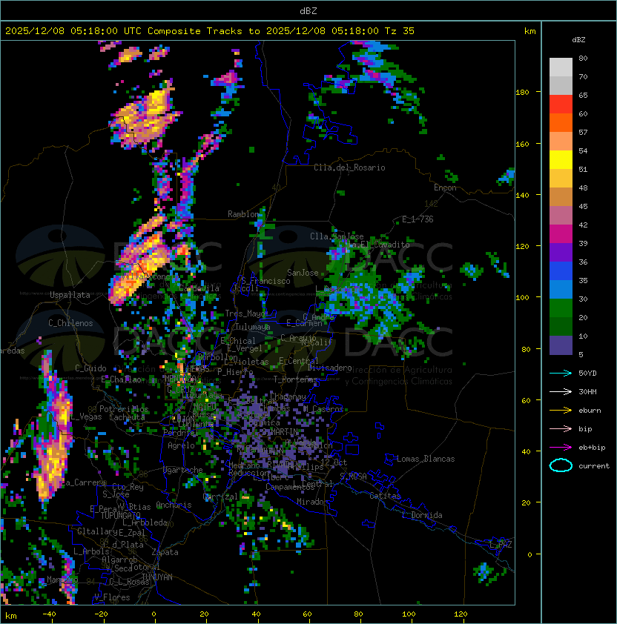Click the 'E_Chical' map label
This screenshot has width=617, height=624.
238,341
